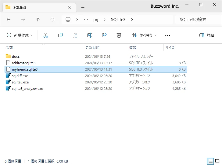Go up one folder level
Screen dimensions: 222x165
38,20
